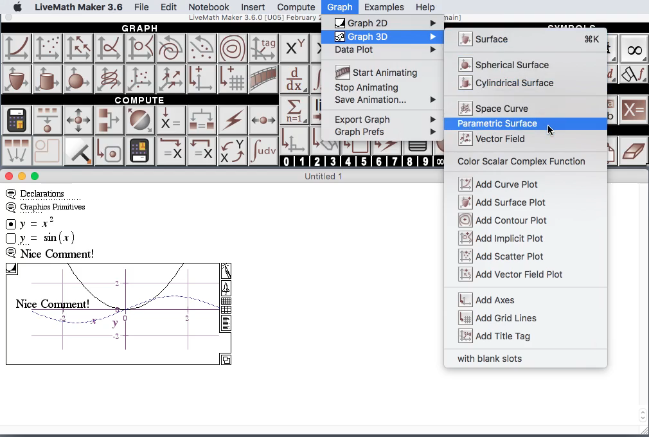Insert the infinity symbol from SYMBOLS palette
649x437 pixels.
[634, 49]
